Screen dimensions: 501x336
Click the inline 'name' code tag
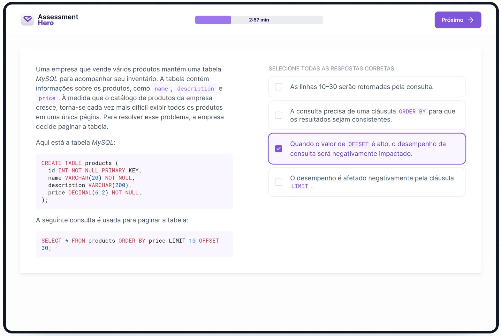tap(161, 89)
